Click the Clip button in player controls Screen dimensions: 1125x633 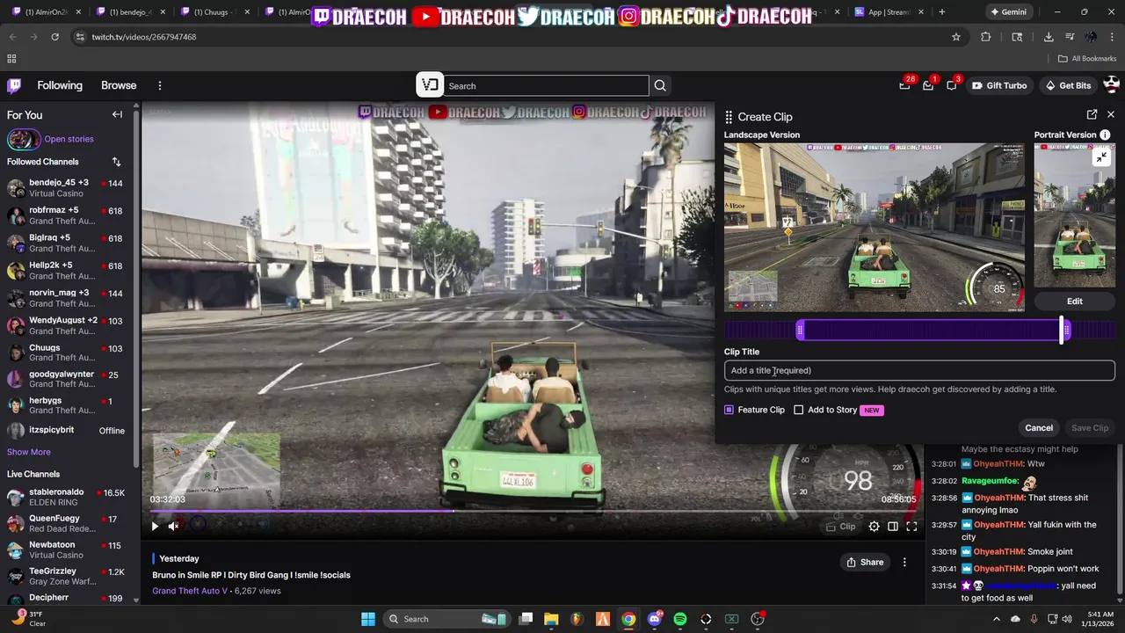point(840,527)
